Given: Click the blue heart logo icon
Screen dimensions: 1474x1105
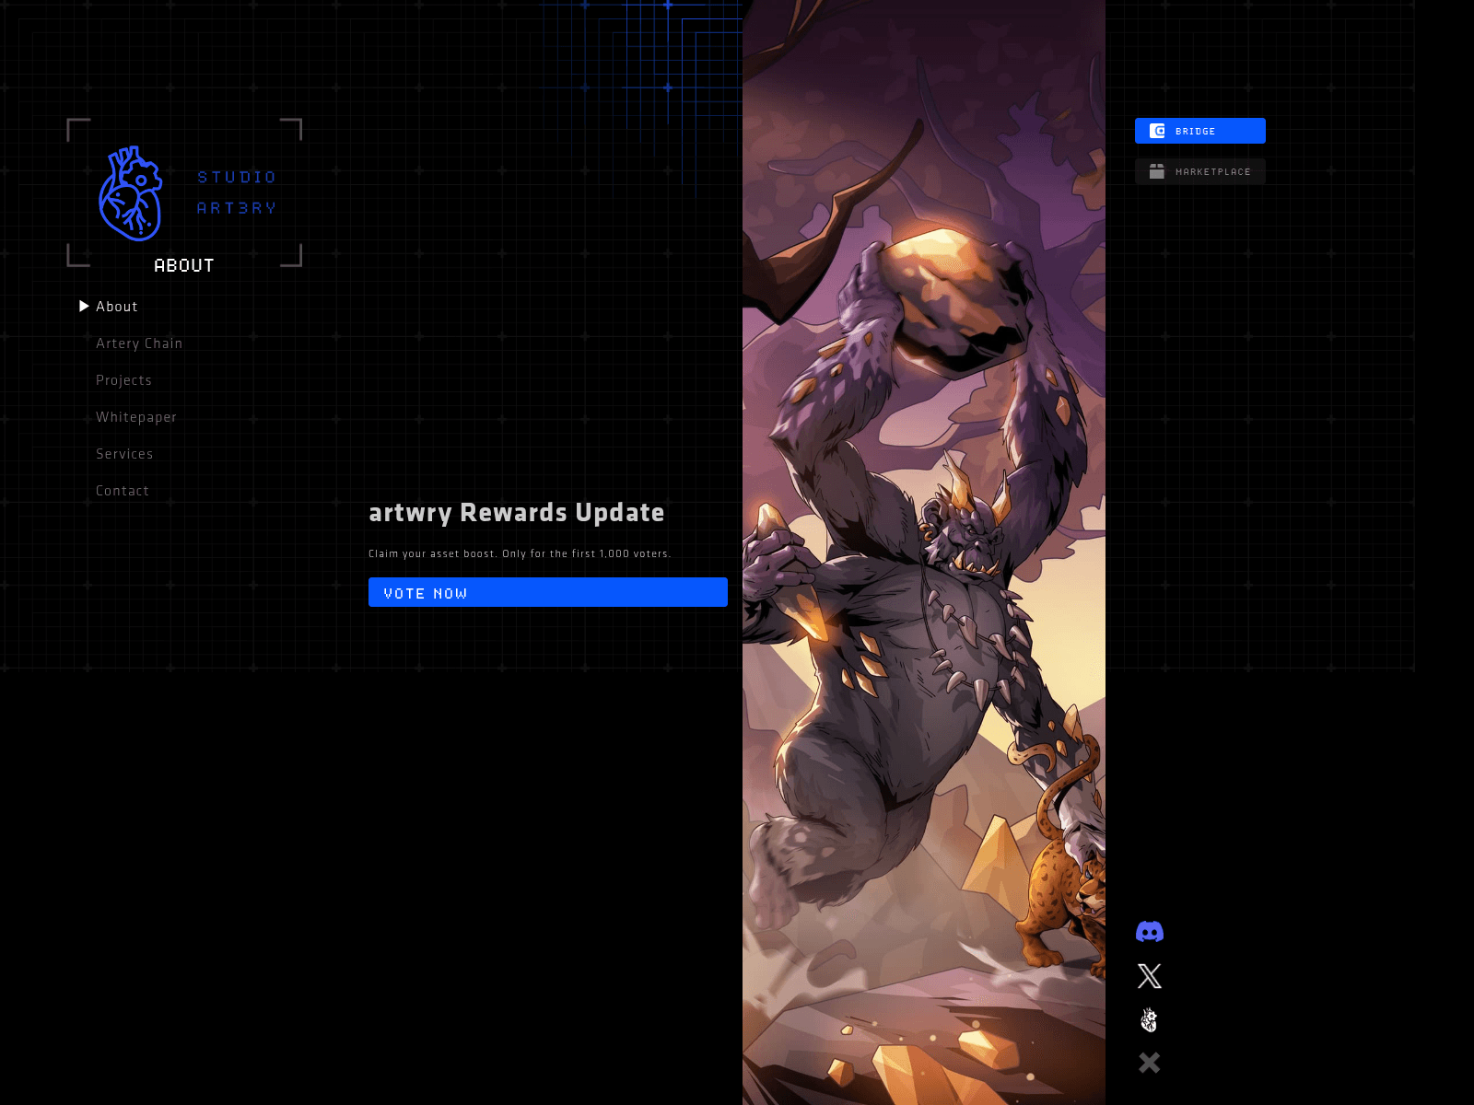Looking at the screenshot, I should click(131, 193).
